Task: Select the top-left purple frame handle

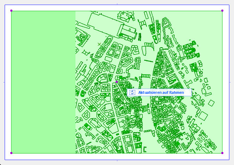Action: coord(11,11)
